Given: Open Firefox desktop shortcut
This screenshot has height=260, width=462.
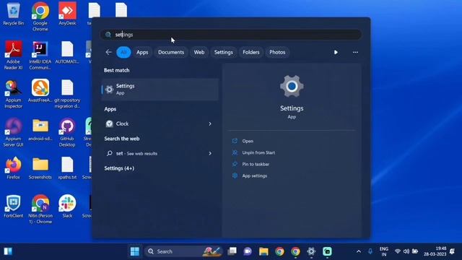Looking at the screenshot, I should click(13, 168).
